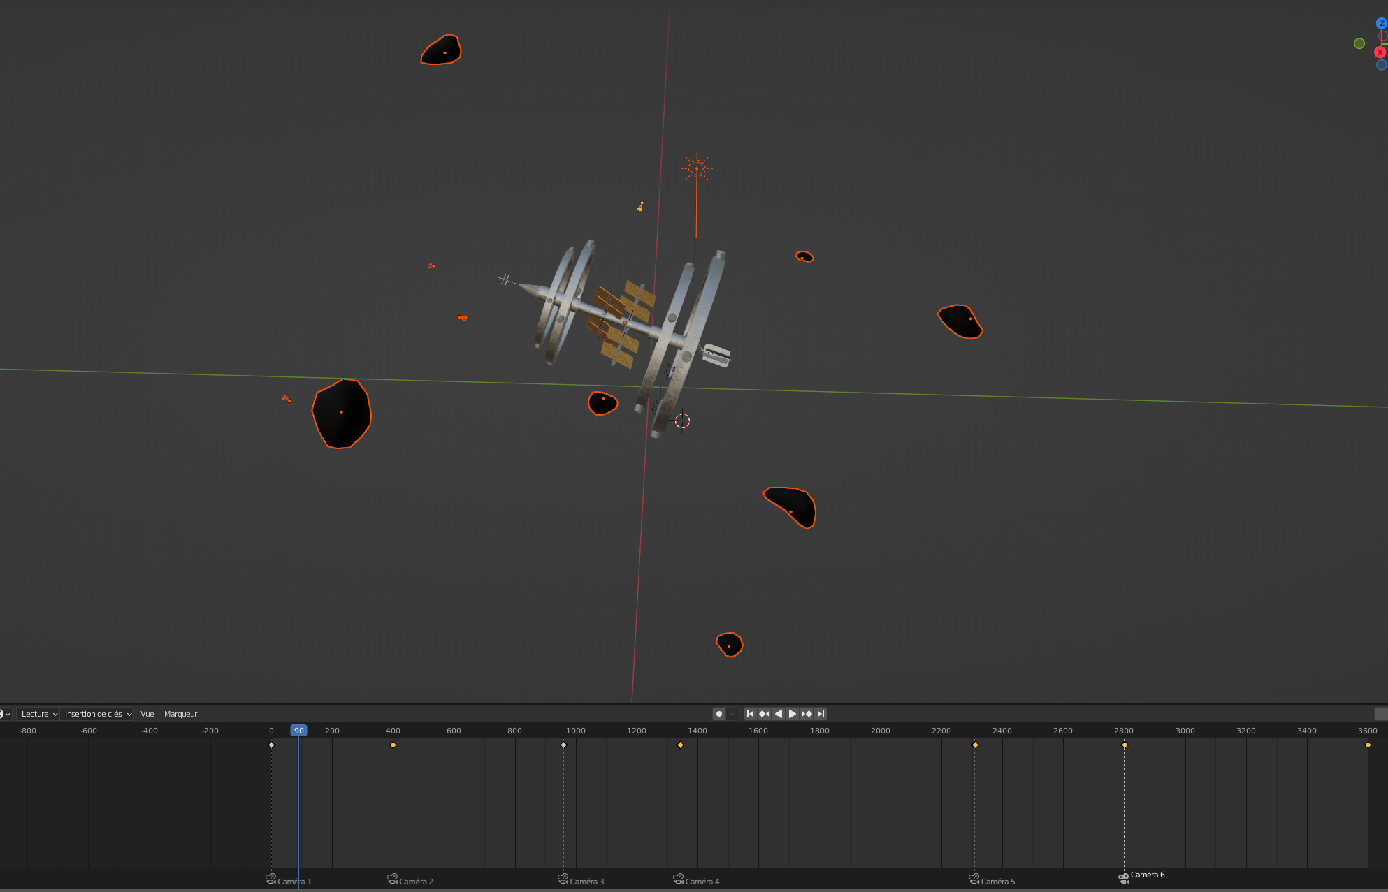Jump to the end of the timeline
The width and height of the screenshot is (1388, 892).
(819, 713)
